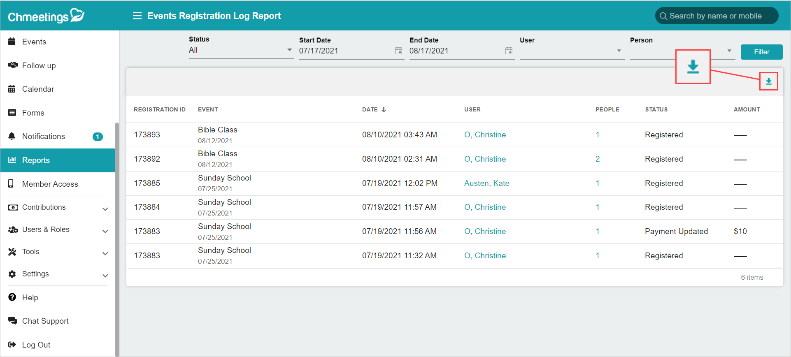Sort by PEOPLE column header

607,109
